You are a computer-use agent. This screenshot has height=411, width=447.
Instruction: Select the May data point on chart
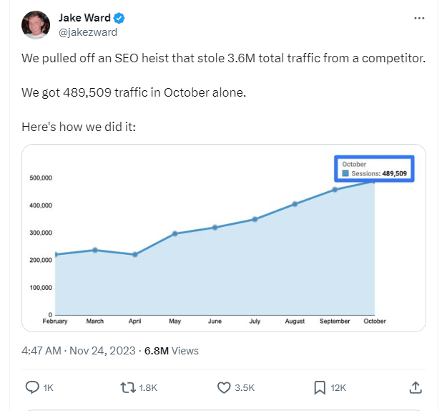point(175,233)
